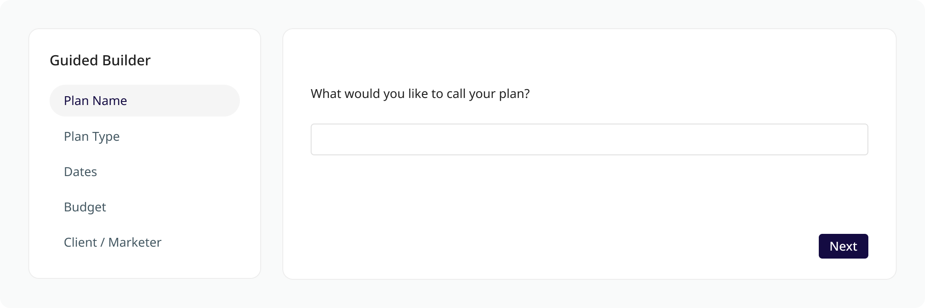Click the plan name question text
The width and height of the screenshot is (925, 308).
tap(420, 94)
